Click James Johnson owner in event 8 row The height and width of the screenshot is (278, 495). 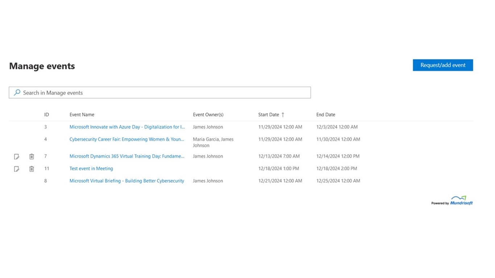click(208, 181)
